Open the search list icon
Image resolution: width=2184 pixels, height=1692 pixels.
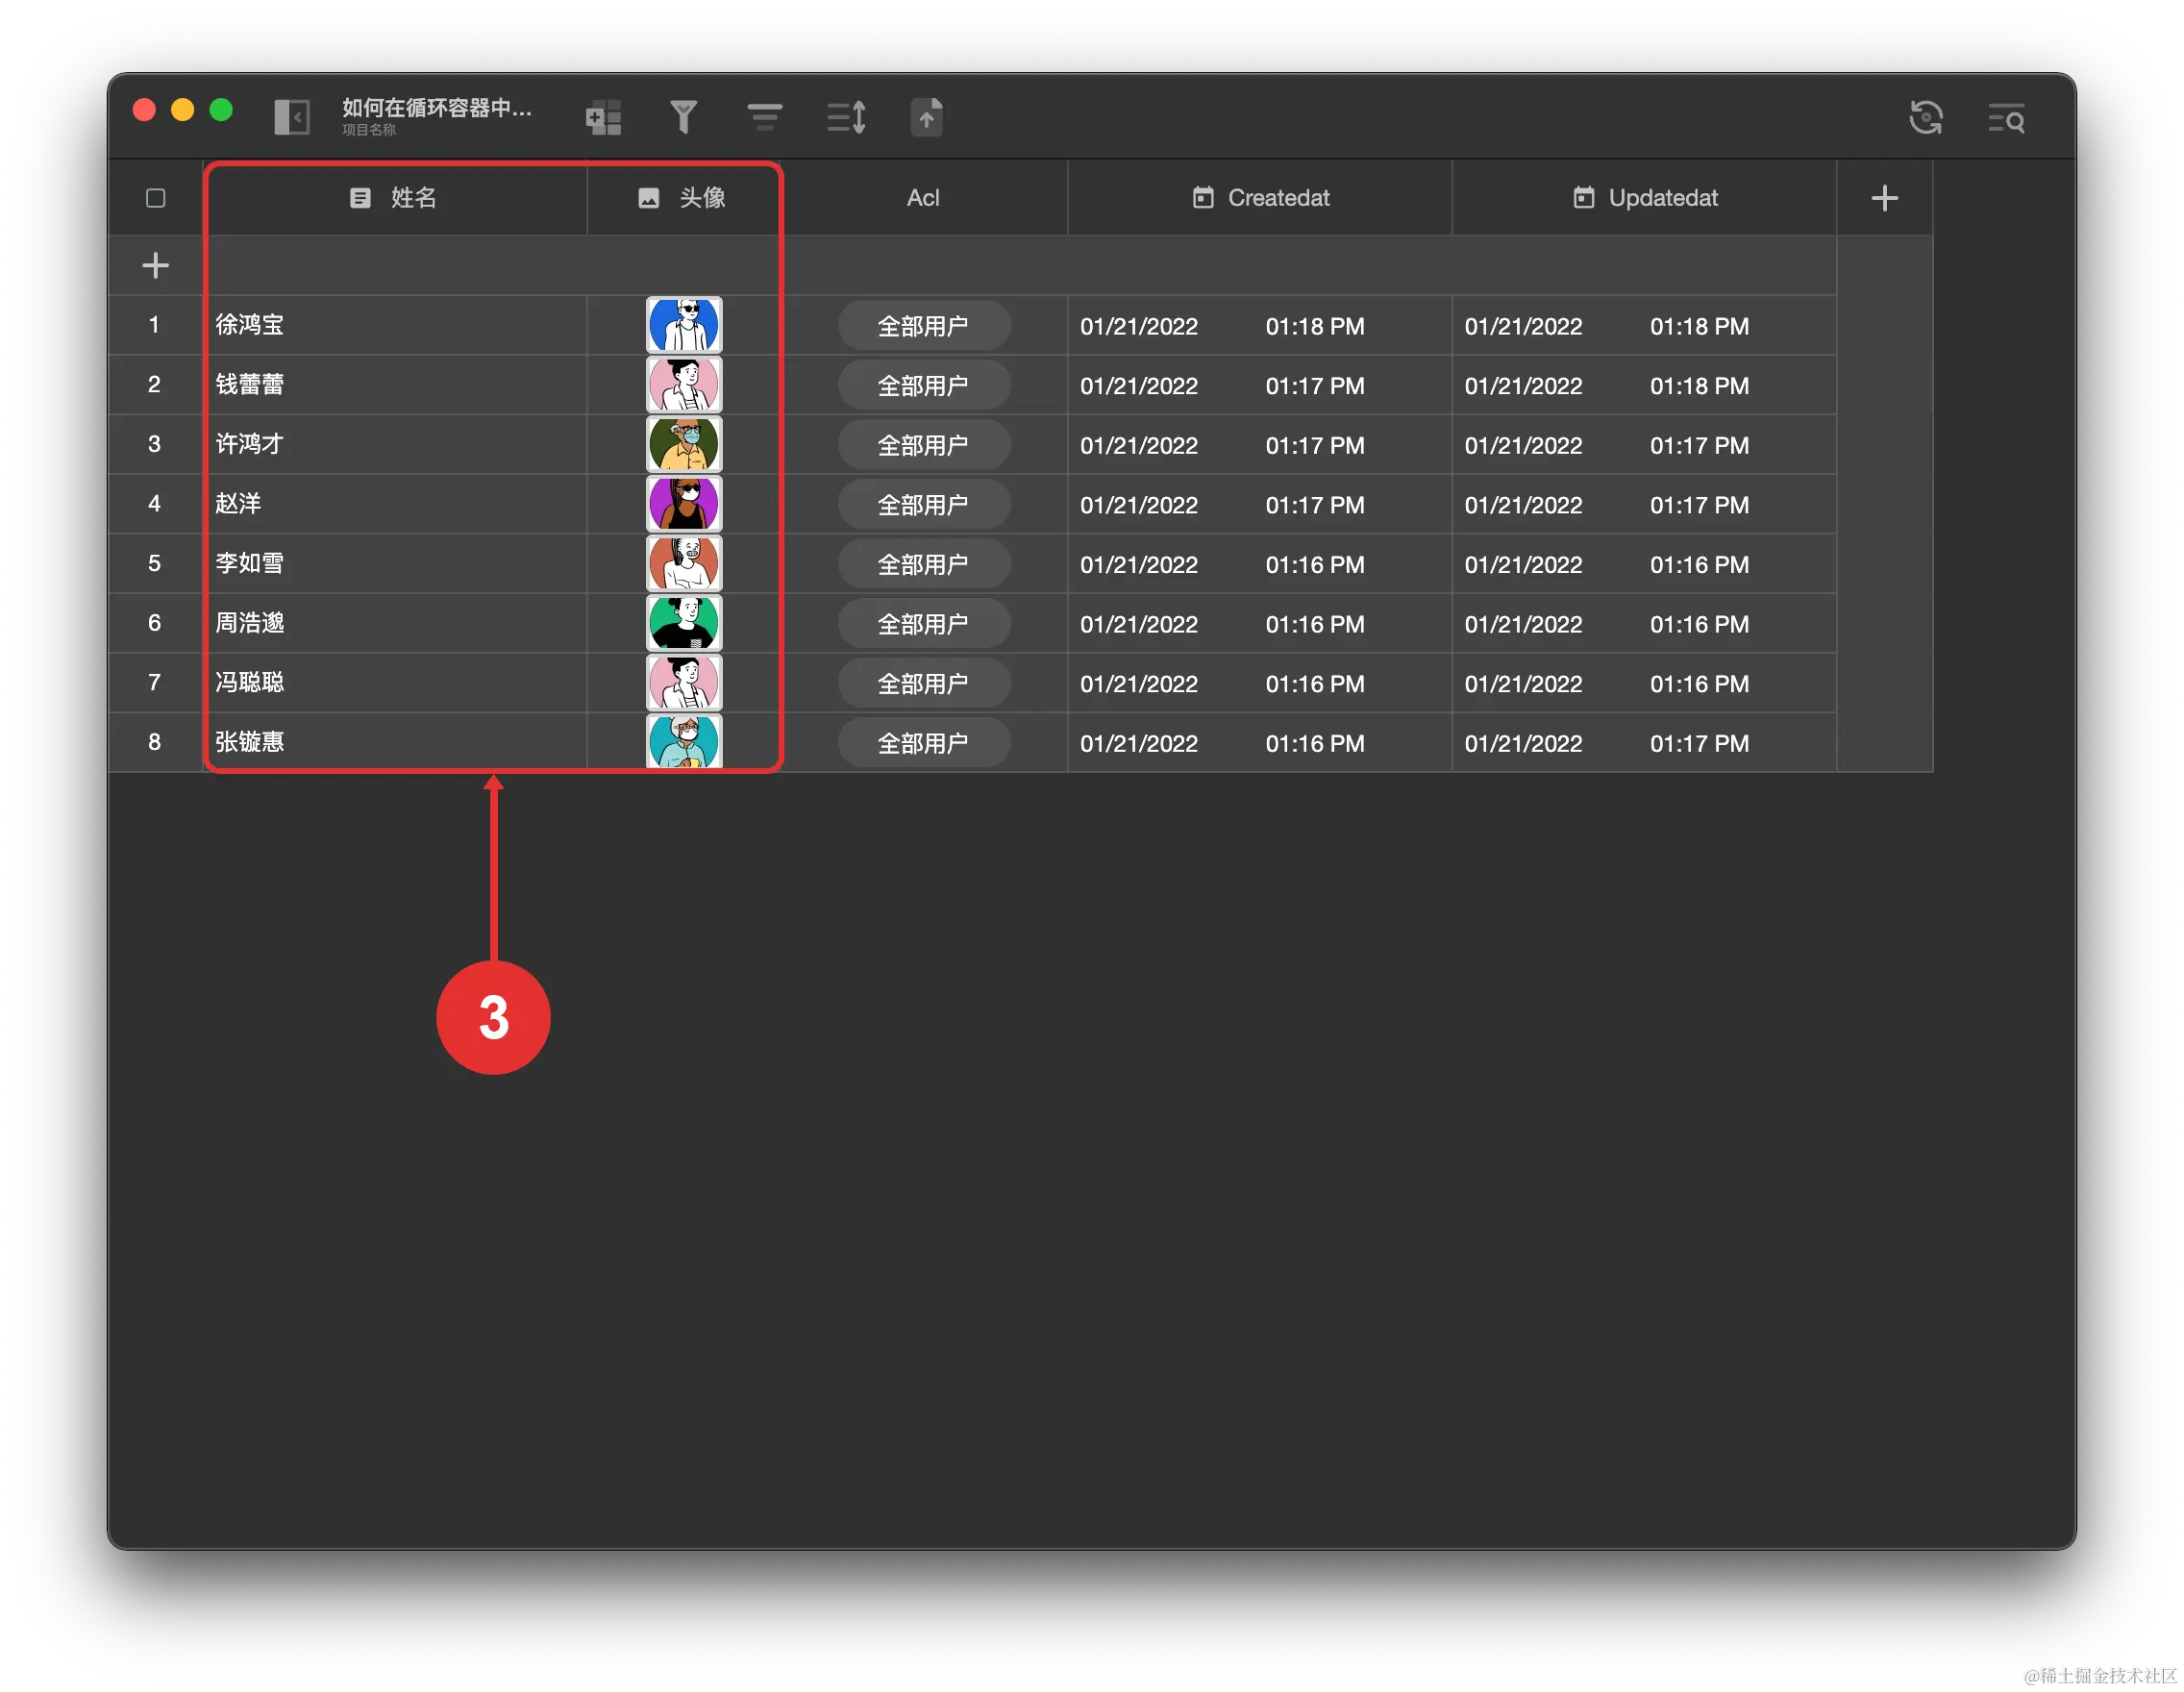(x=2005, y=119)
